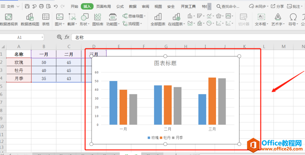Viewport: 305px width, 155px height.
Task: Switch to the 页面布局 tab
Action: point(104,7)
